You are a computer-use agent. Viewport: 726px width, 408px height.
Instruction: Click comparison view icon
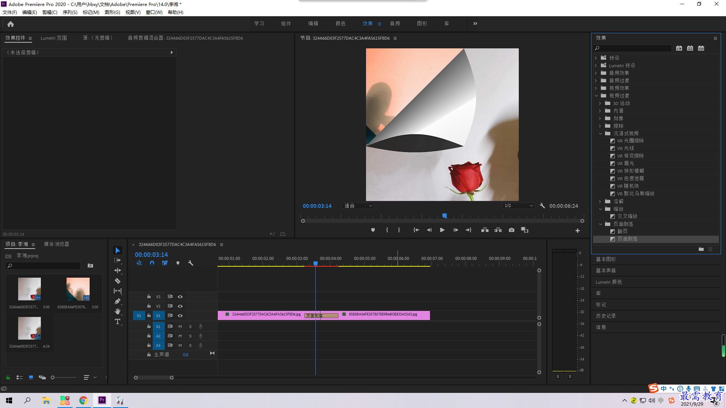[x=524, y=230]
